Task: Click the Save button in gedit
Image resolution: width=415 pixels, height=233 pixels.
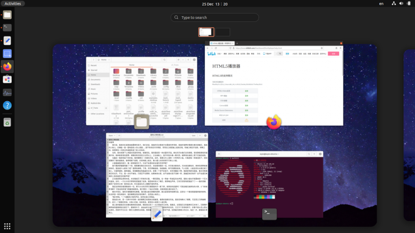Action: tap(193, 136)
